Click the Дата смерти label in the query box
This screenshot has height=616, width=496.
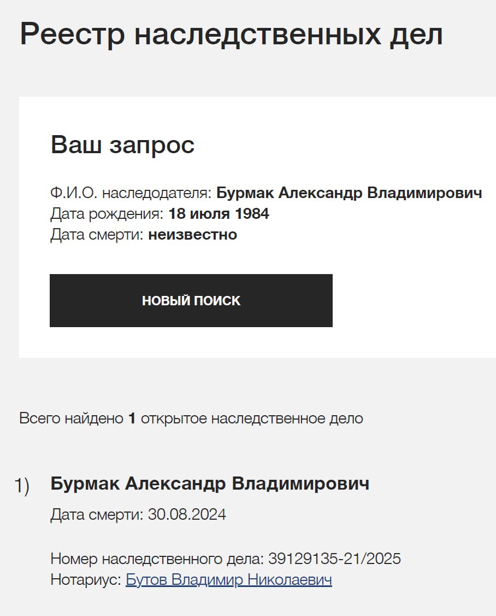(x=97, y=235)
